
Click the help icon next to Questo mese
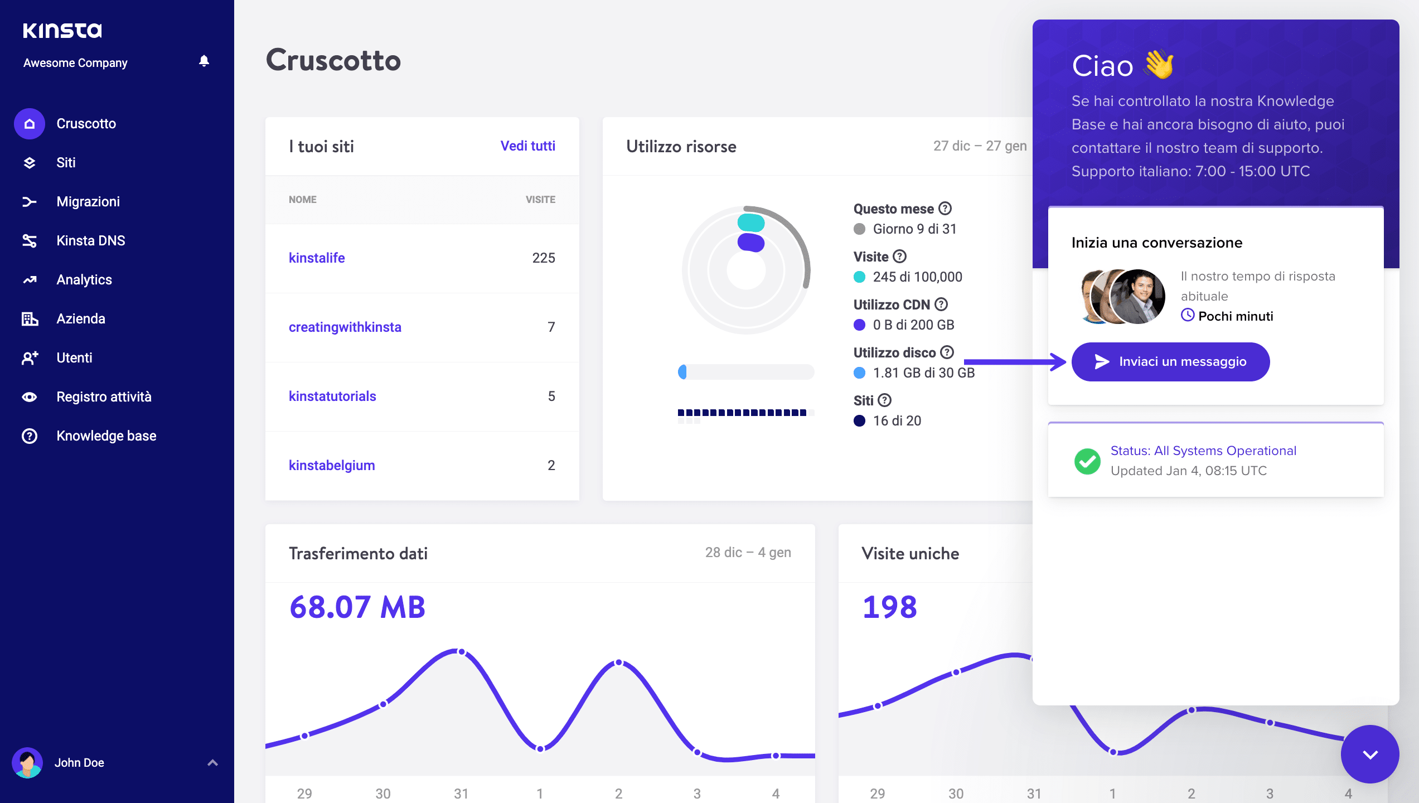(x=945, y=209)
